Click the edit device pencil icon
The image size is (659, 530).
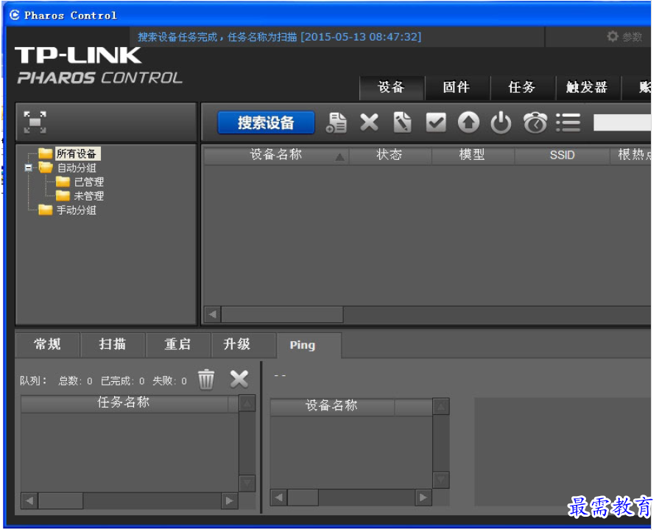click(x=402, y=123)
